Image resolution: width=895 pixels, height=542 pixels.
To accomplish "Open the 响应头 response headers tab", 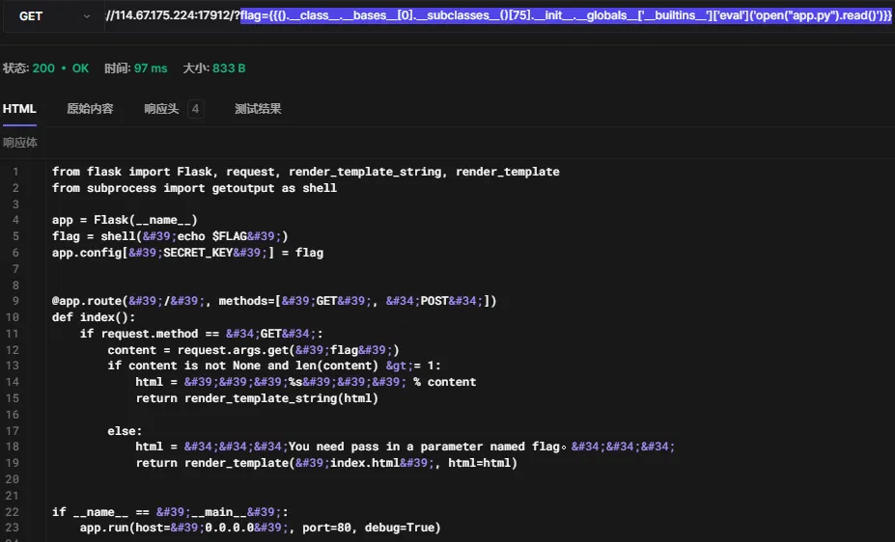I will (161, 109).
